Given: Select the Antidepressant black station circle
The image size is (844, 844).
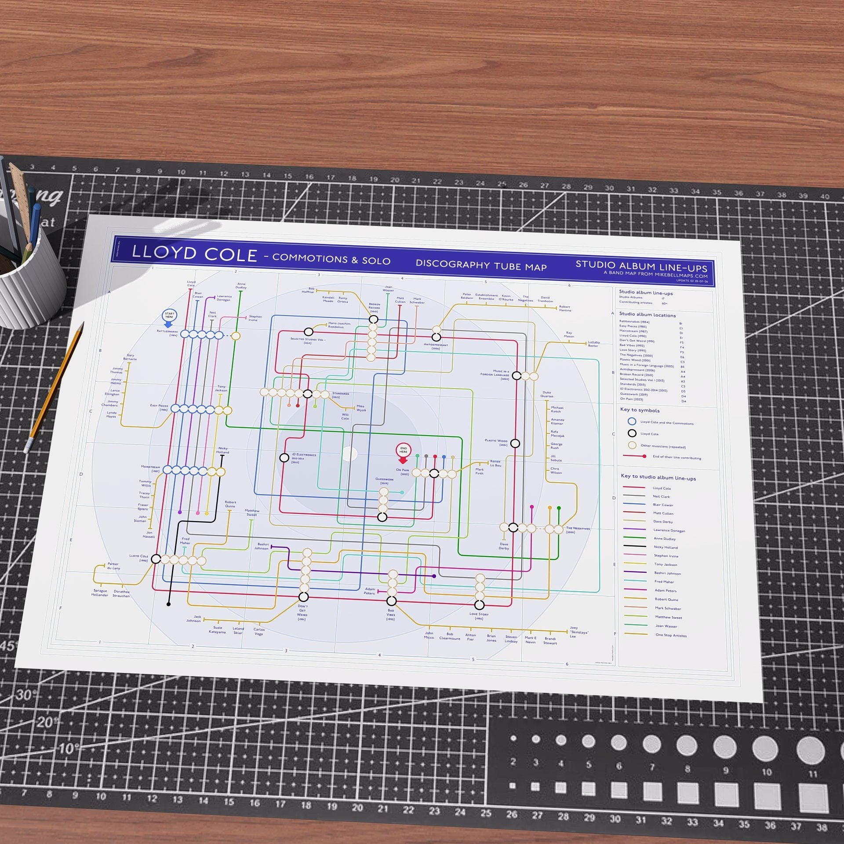Looking at the screenshot, I should click(x=436, y=338).
